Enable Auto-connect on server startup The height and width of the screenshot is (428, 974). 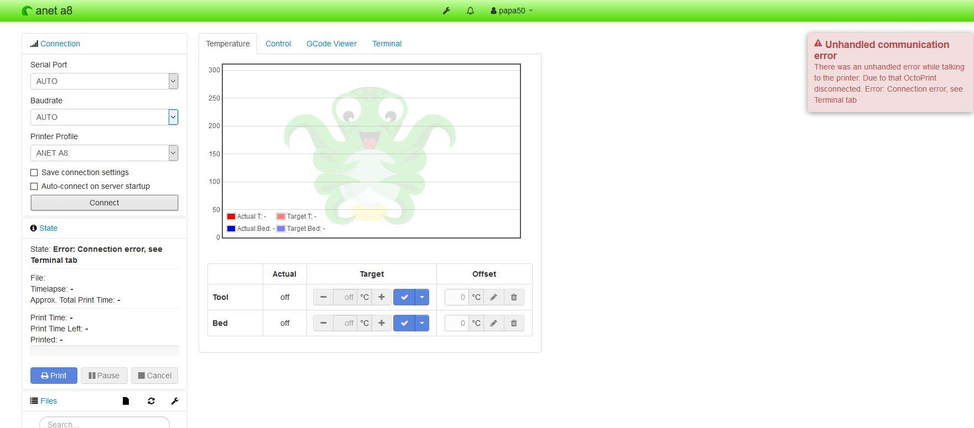pos(34,186)
